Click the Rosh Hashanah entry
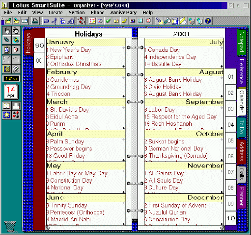Viewport: 251px width, 235px height. tap(168, 124)
